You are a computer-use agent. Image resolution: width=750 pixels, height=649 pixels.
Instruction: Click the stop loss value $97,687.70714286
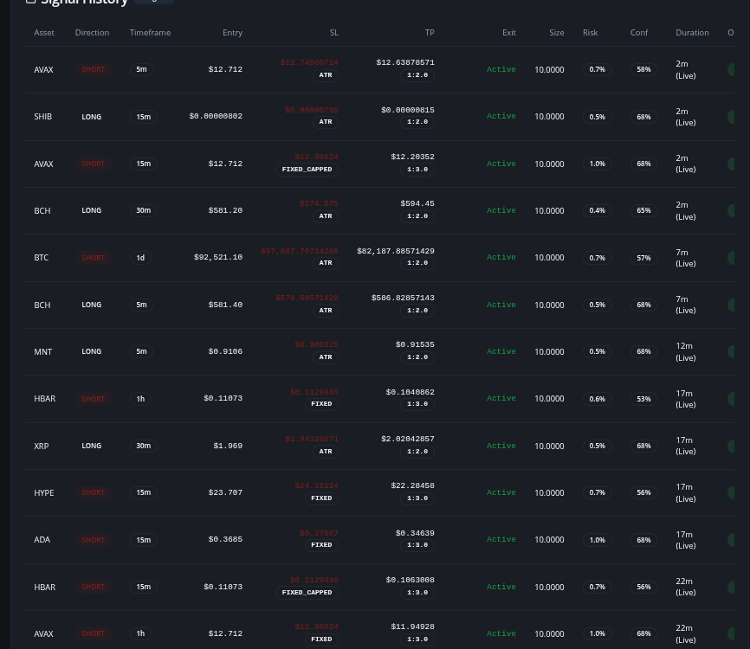[300, 251]
